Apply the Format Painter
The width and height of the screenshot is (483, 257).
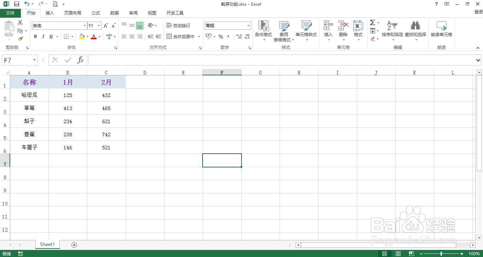(x=20, y=39)
